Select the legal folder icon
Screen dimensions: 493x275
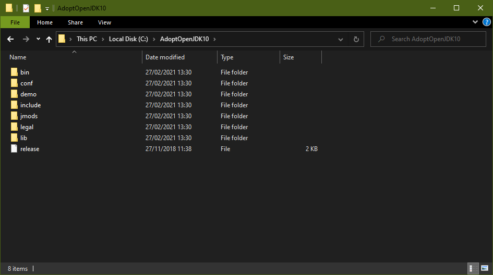pyautogui.click(x=14, y=127)
